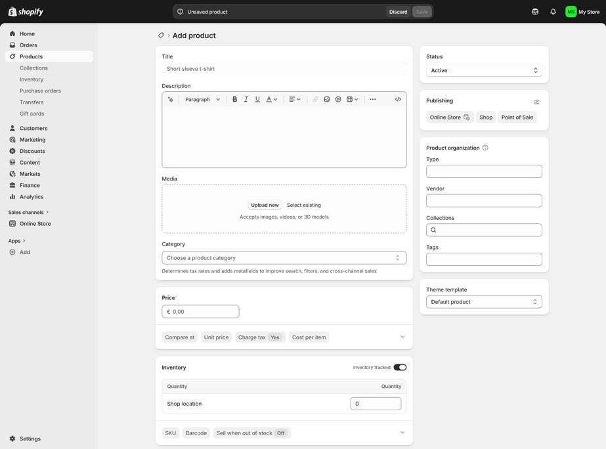Insert an image into the product description
This screenshot has height=449, width=606.
(326, 98)
